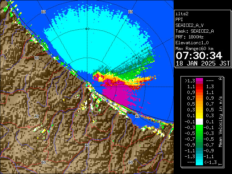
Task: Click the '60' ring label in the lower-right
Action: [130, 162]
